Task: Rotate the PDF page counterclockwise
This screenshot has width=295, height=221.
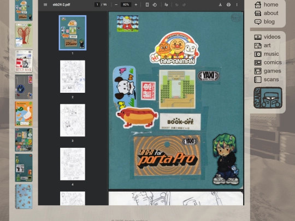Action: [x=155, y=5]
